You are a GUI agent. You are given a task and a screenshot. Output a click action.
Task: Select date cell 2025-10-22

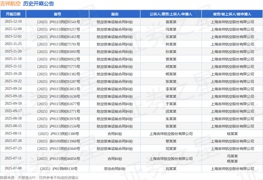(13, 81)
